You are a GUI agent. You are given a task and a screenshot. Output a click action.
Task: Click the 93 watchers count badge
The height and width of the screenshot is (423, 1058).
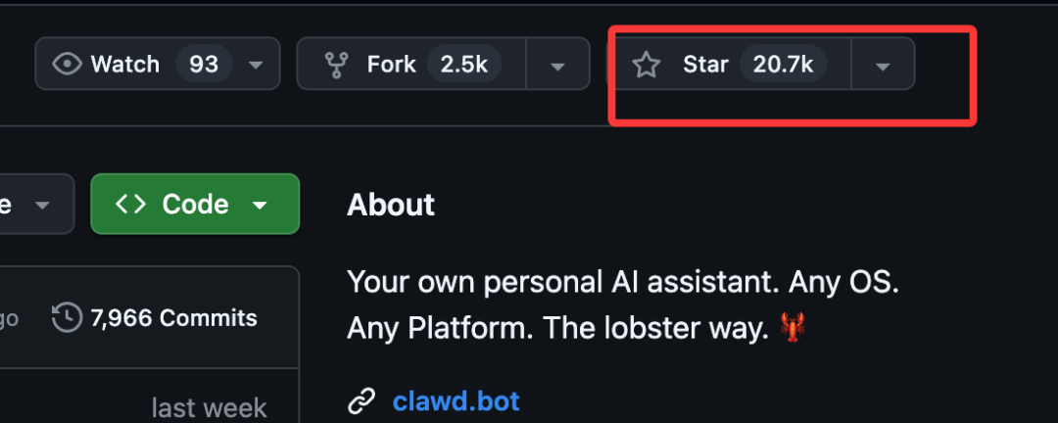coord(204,65)
